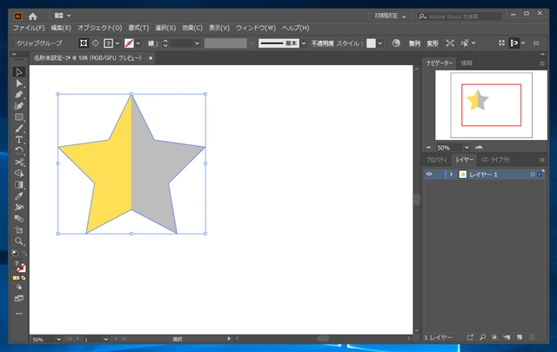The height and width of the screenshot is (352, 557).
Task: Click the create new layer icon
Action: [x=520, y=337]
